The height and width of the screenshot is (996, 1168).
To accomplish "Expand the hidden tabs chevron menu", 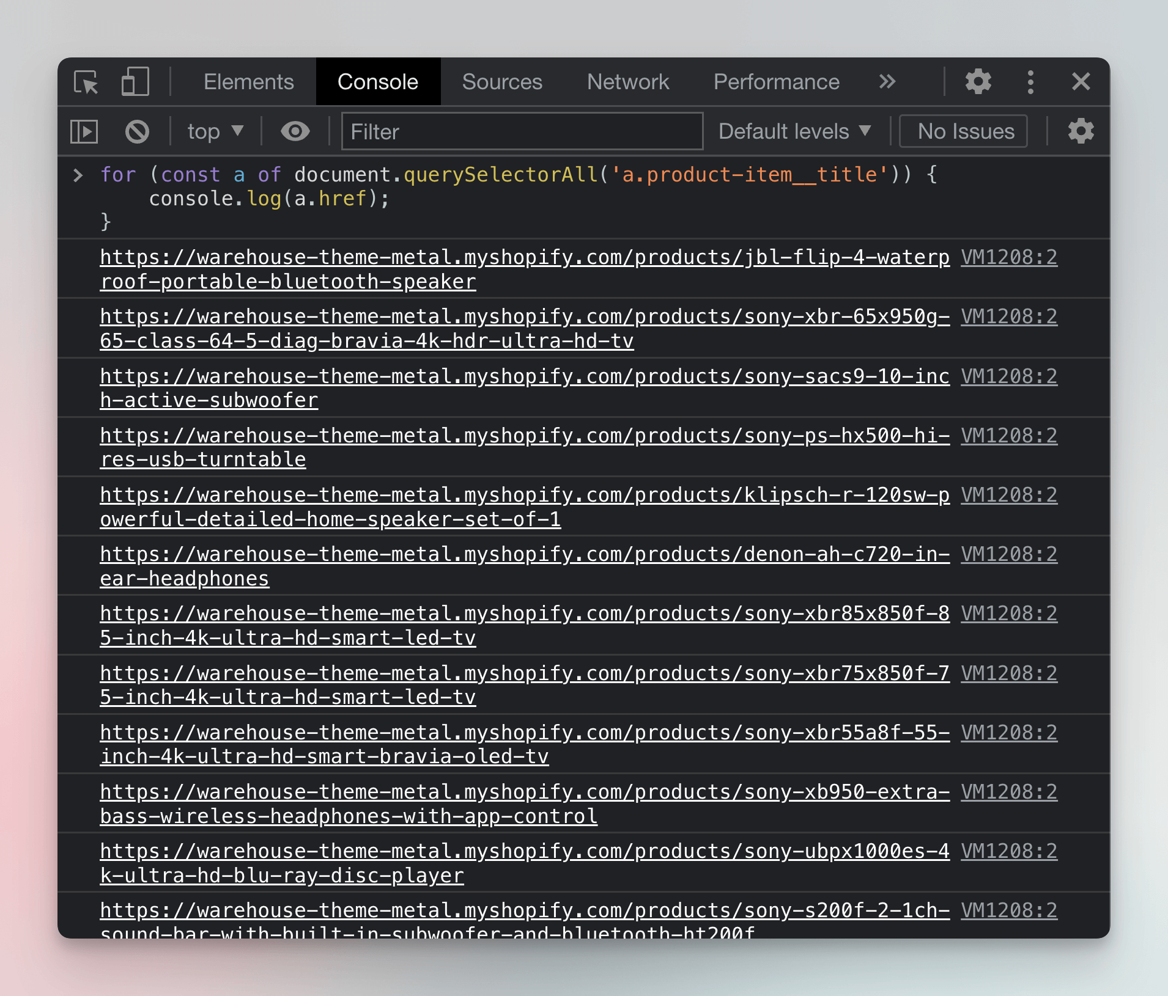I will click(x=887, y=81).
